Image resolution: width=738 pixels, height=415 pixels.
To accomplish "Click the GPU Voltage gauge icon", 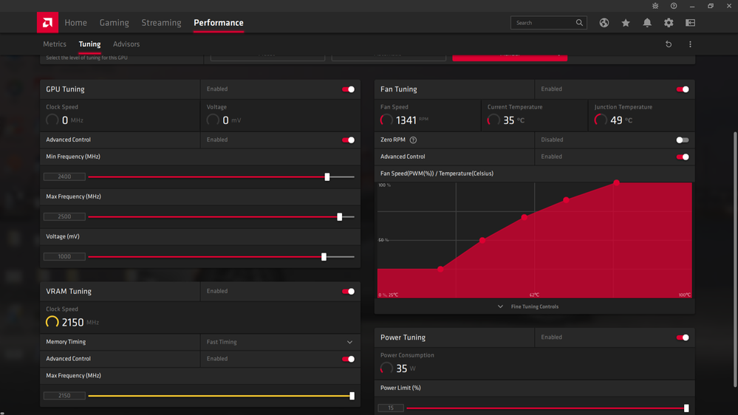I will click(213, 120).
